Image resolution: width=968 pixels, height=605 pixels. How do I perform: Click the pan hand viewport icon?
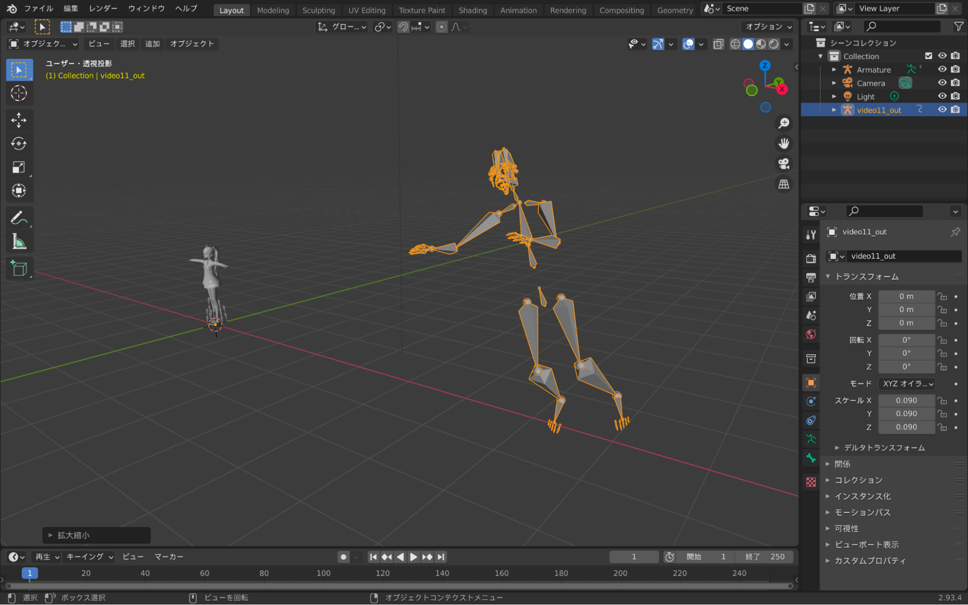[784, 144]
